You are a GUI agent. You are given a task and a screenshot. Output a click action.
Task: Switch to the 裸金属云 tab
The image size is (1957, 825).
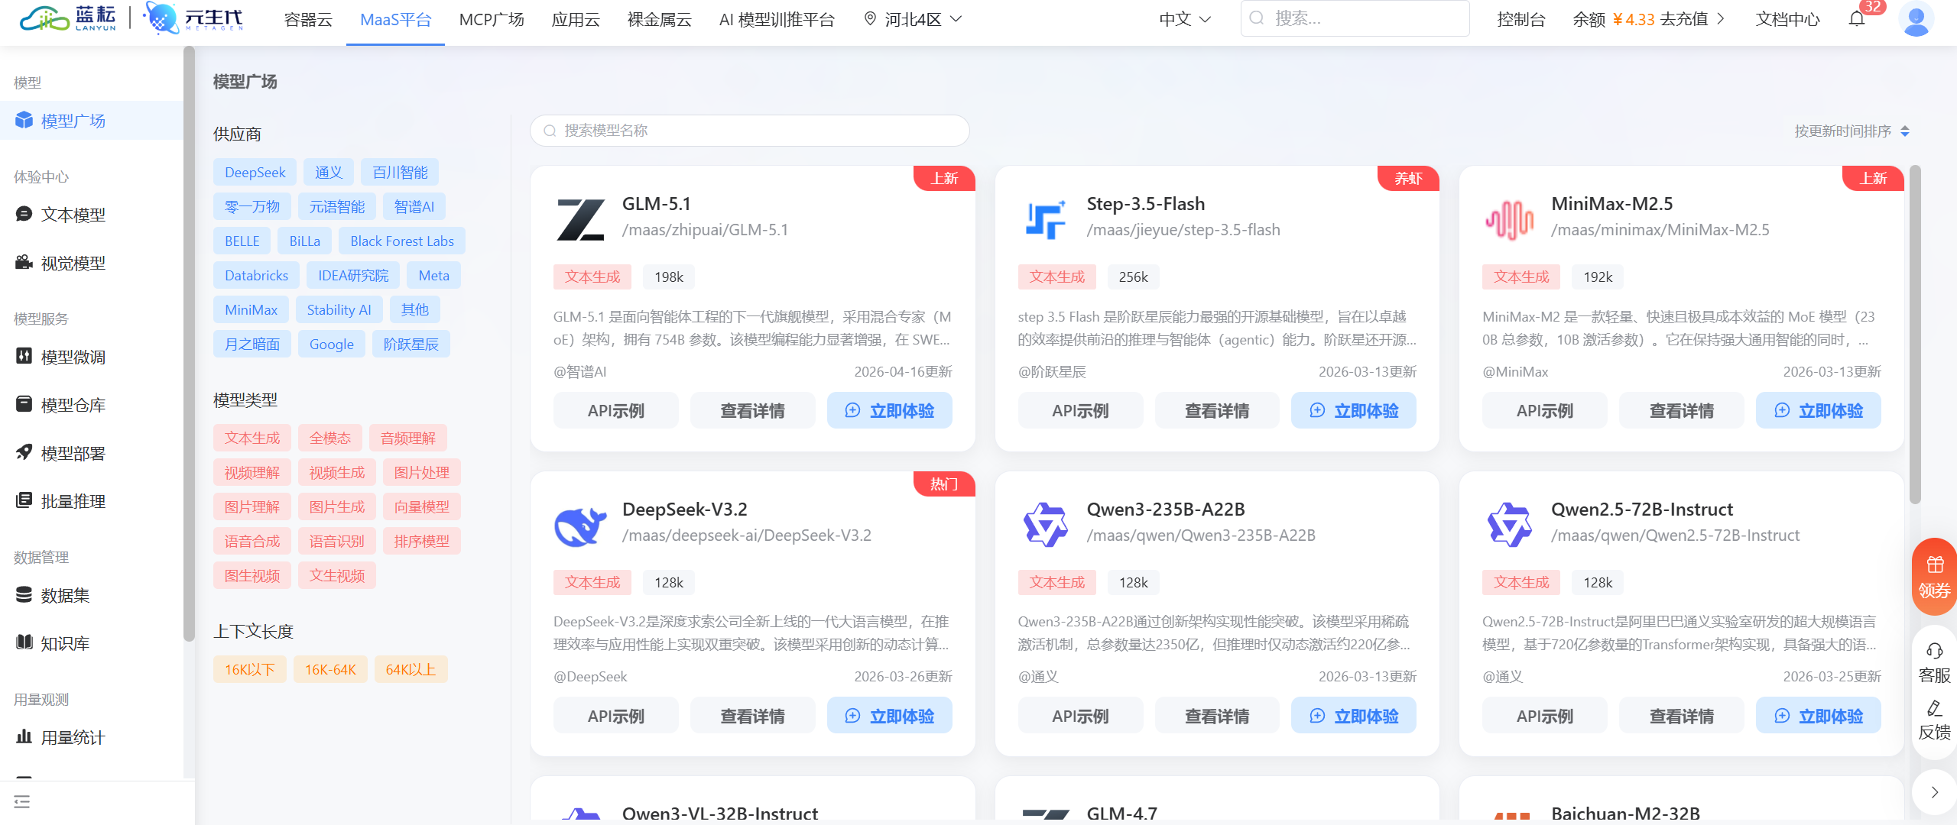[660, 20]
